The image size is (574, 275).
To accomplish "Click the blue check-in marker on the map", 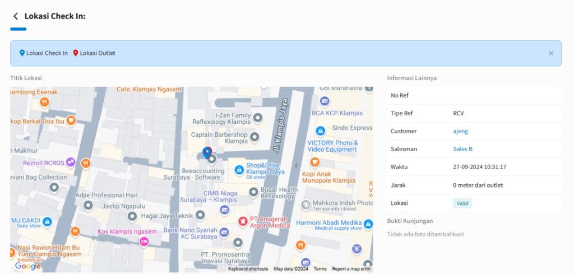I will click(x=206, y=152).
